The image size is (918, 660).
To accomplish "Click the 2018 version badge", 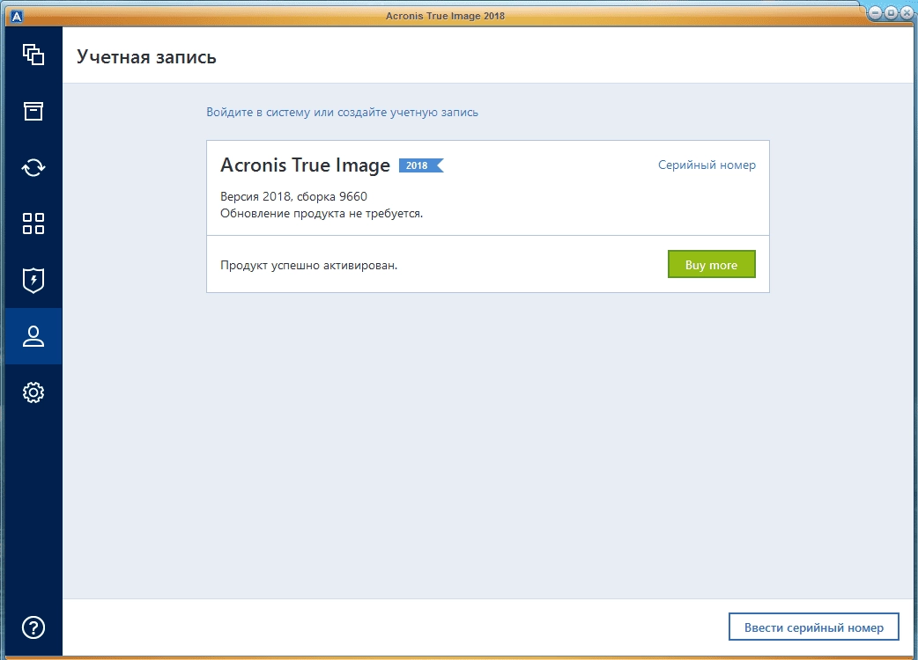I will (421, 165).
